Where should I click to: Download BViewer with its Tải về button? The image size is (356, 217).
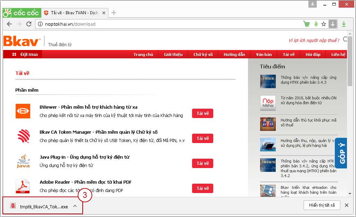pos(202,114)
